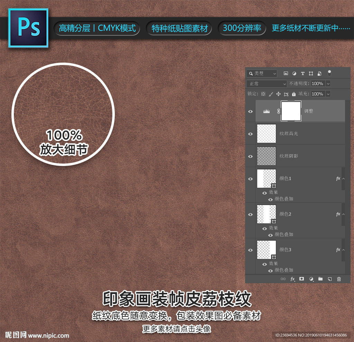Click the 不透明度 100% value field
Viewport: 354px width, 342px height.
(318, 84)
